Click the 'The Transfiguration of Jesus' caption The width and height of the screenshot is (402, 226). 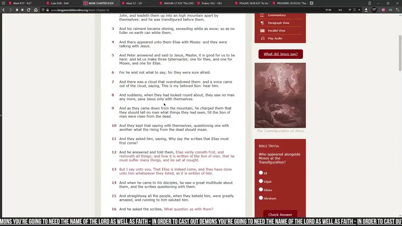pyautogui.click(x=280, y=131)
